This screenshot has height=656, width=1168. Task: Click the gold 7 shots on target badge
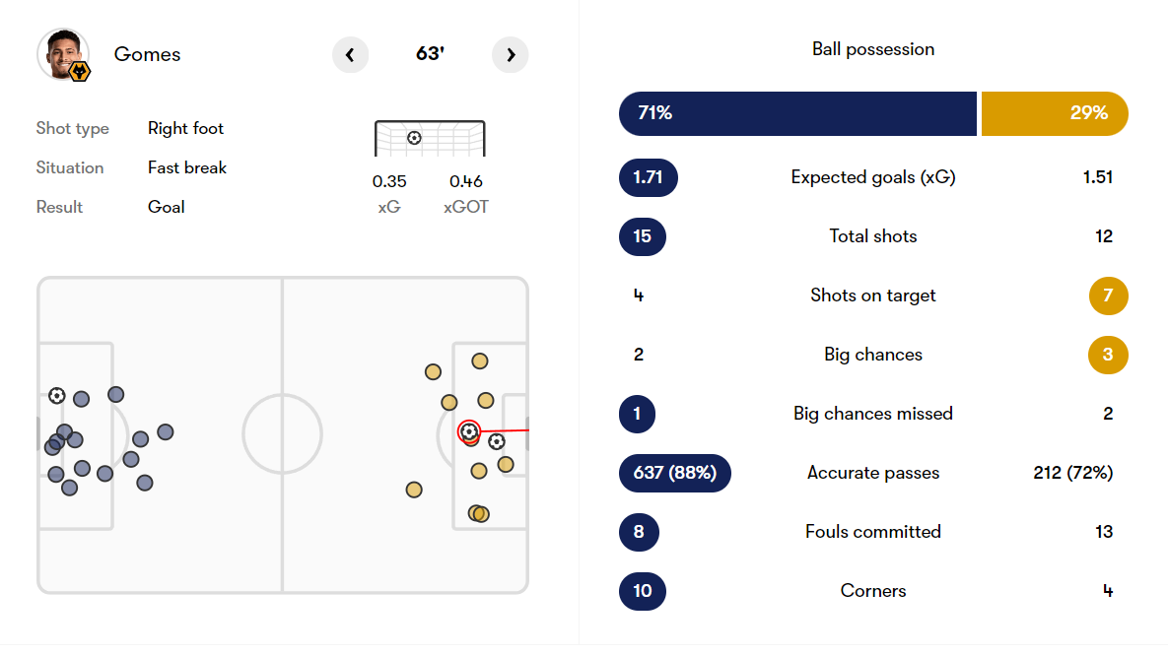click(x=1109, y=295)
